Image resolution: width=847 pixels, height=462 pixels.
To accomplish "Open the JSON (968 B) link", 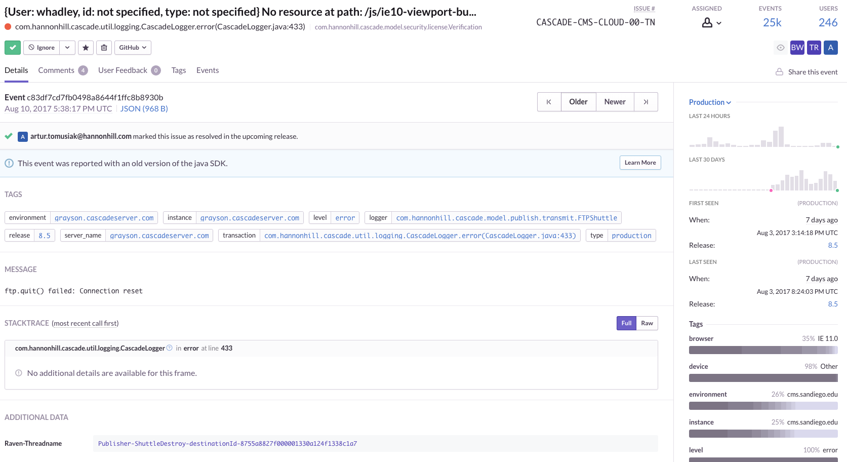I will (x=144, y=109).
